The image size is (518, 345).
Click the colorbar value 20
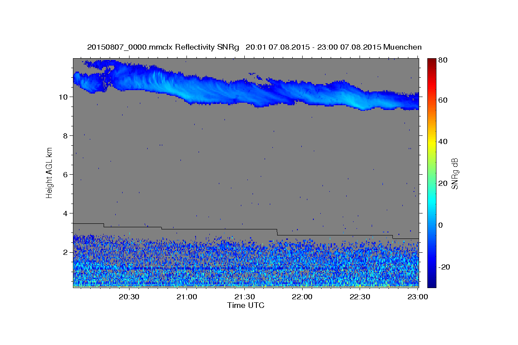click(x=443, y=183)
